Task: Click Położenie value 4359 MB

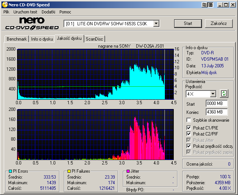Action: click(x=222, y=182)
